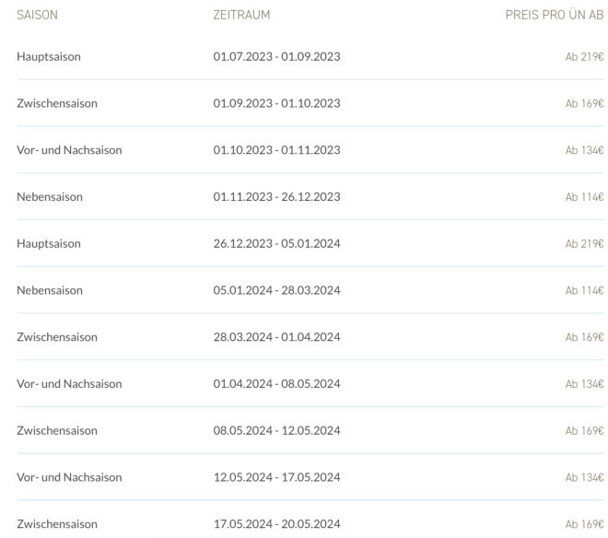Click date range 01.10.2023 - 01.11.2023

[x=277, y=150]
